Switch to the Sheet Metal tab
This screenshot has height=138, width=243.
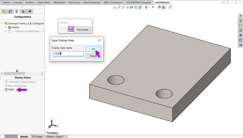coord(44,3)
